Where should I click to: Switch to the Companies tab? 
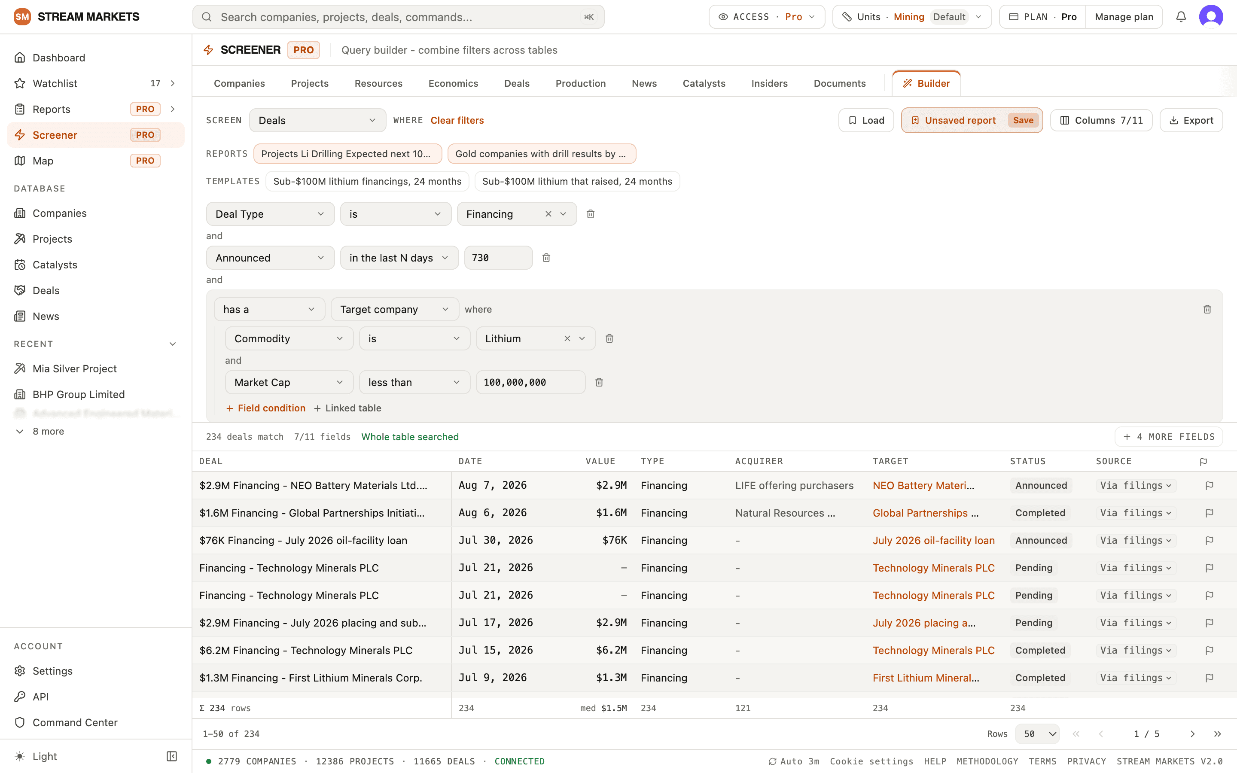pyautogui.click(x=239, y=83)
